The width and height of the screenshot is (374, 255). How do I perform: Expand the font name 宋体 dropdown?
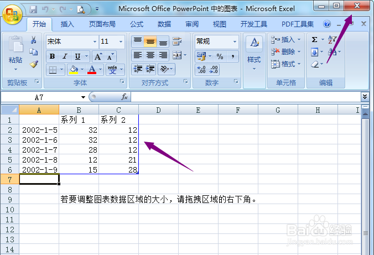[95, 41]
